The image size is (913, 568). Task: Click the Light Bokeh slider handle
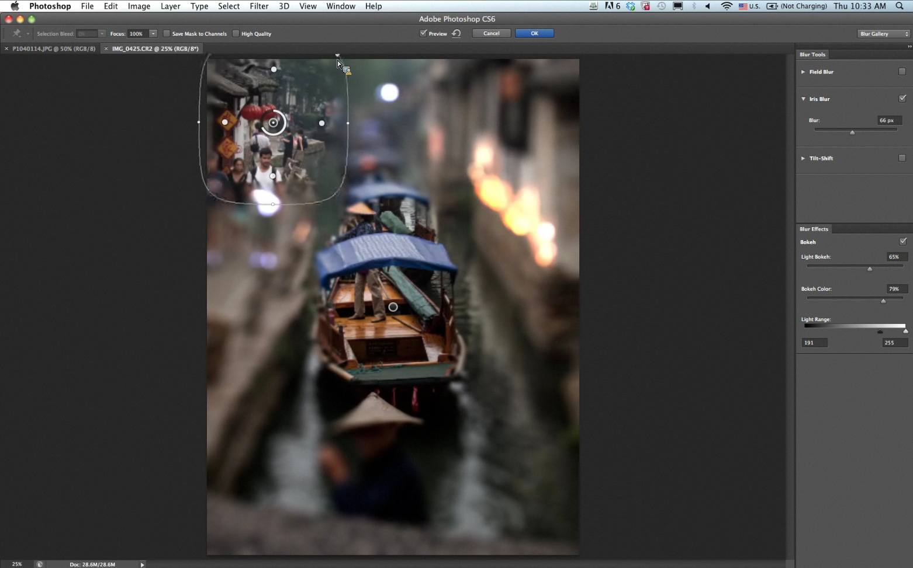870,269
